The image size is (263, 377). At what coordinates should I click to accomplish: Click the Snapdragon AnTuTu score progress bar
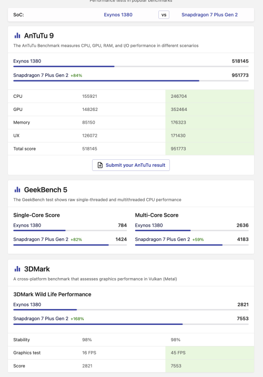(131, 81)
